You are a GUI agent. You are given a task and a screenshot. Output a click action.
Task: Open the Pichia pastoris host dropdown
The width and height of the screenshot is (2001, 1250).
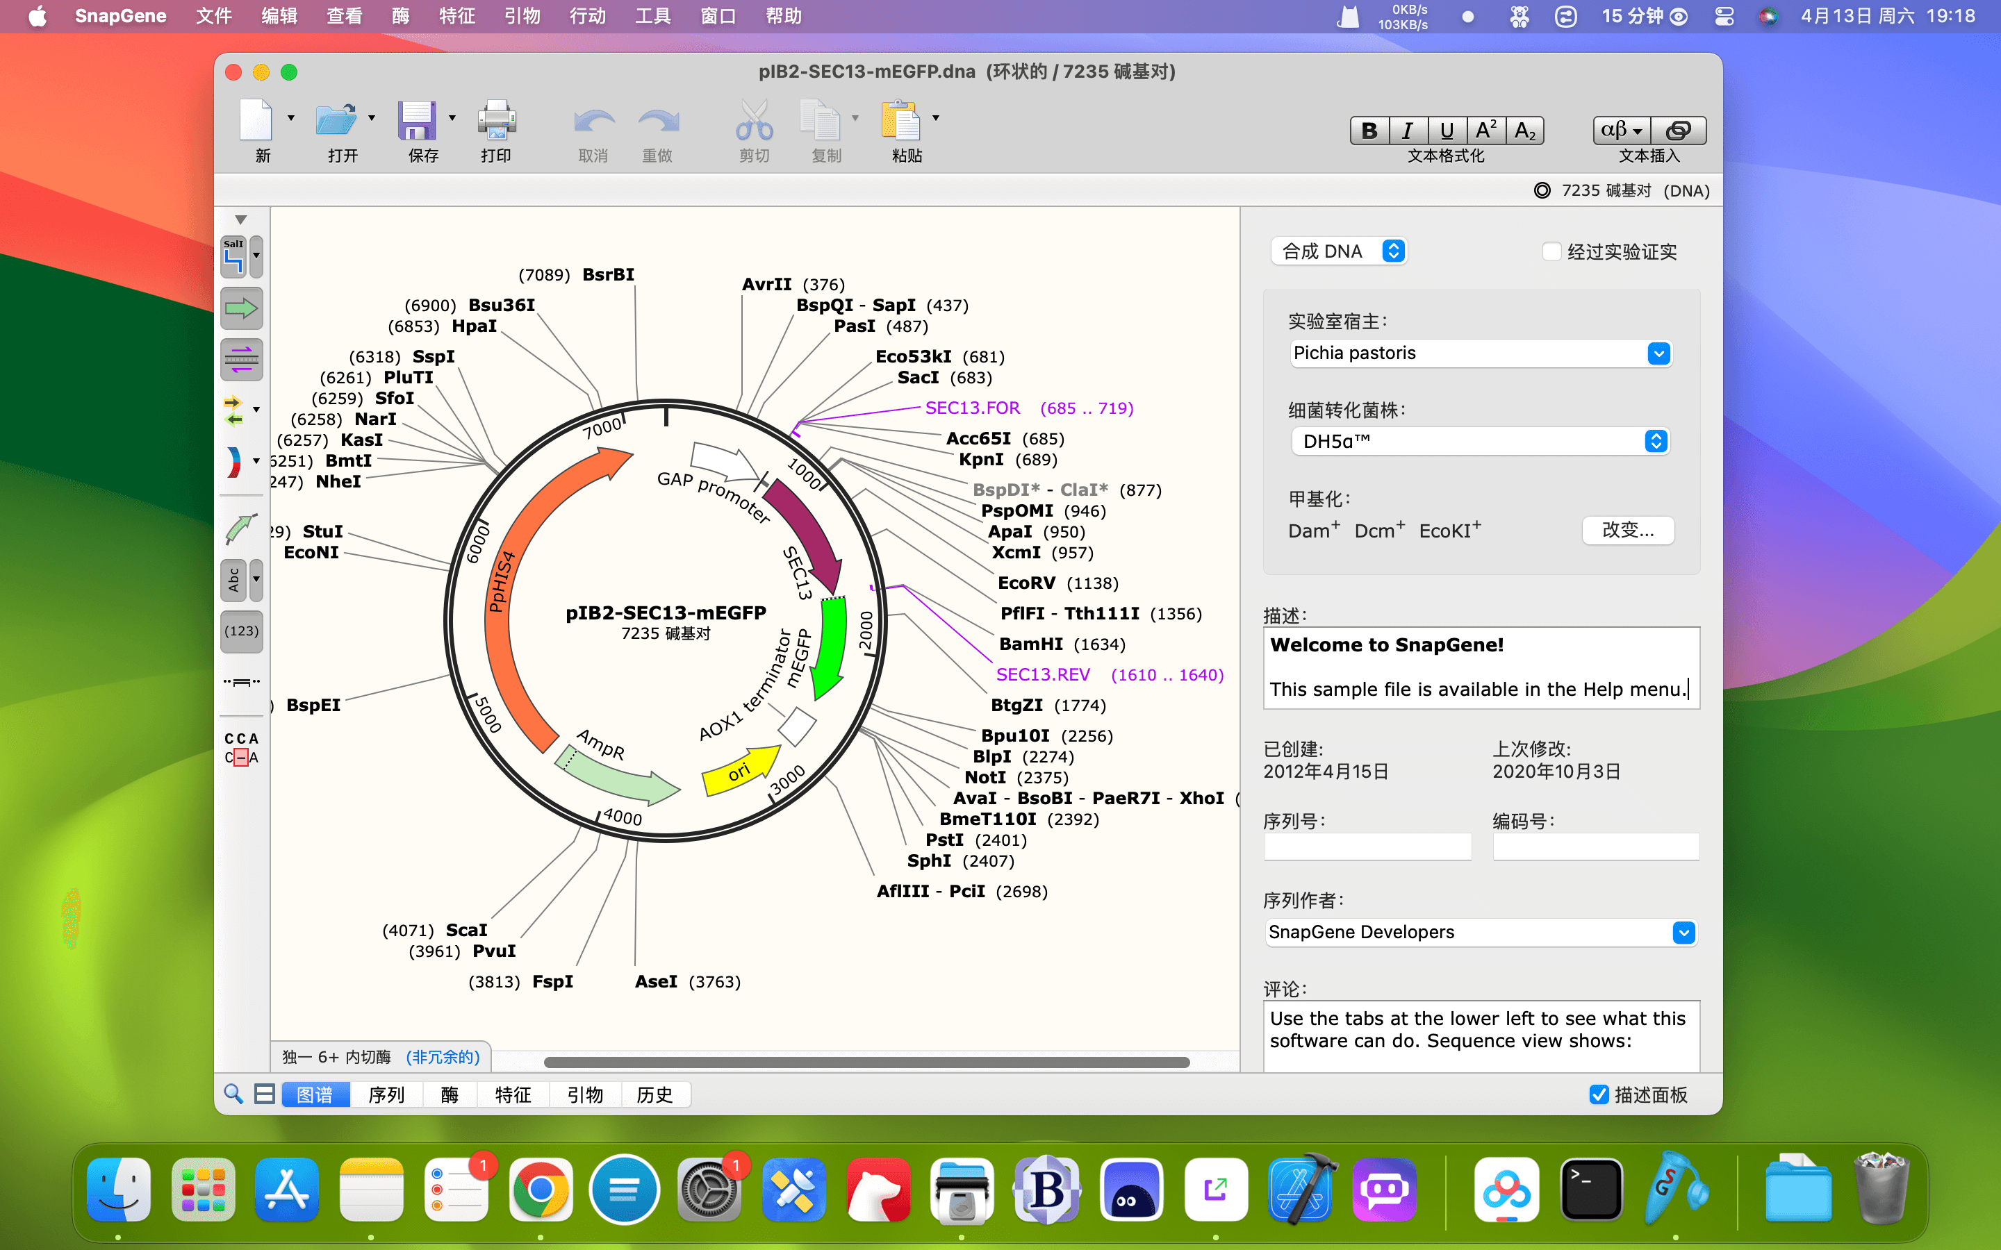pos(1481,353)
